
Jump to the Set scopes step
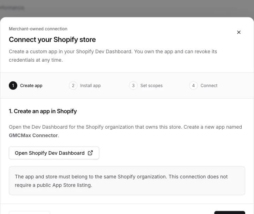(x=146, y=85)
